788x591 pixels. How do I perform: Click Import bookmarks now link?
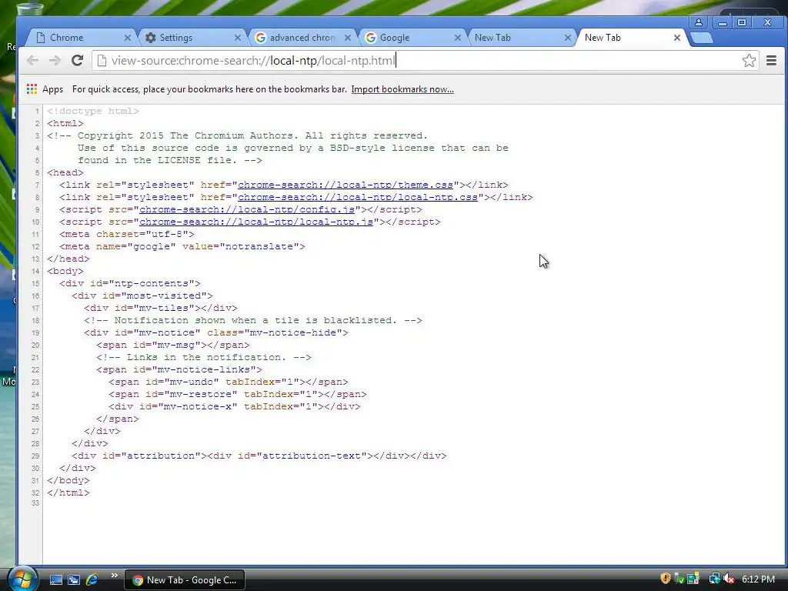[402, 89]
